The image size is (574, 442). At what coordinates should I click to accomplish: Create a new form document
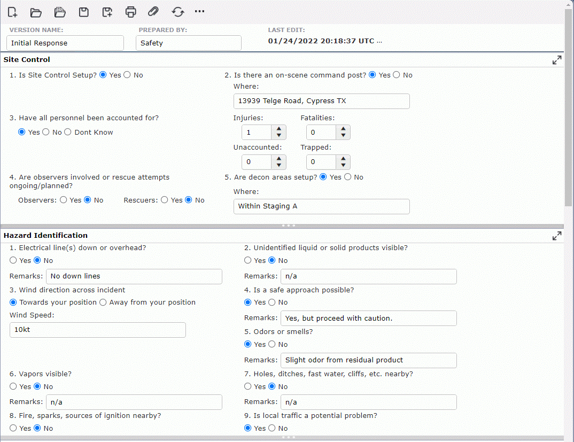point(12,12)
